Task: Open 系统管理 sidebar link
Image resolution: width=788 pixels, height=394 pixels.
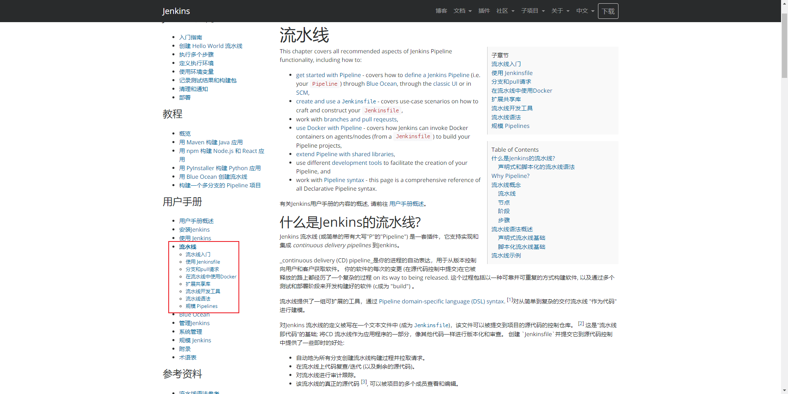Action: [190, 332]
